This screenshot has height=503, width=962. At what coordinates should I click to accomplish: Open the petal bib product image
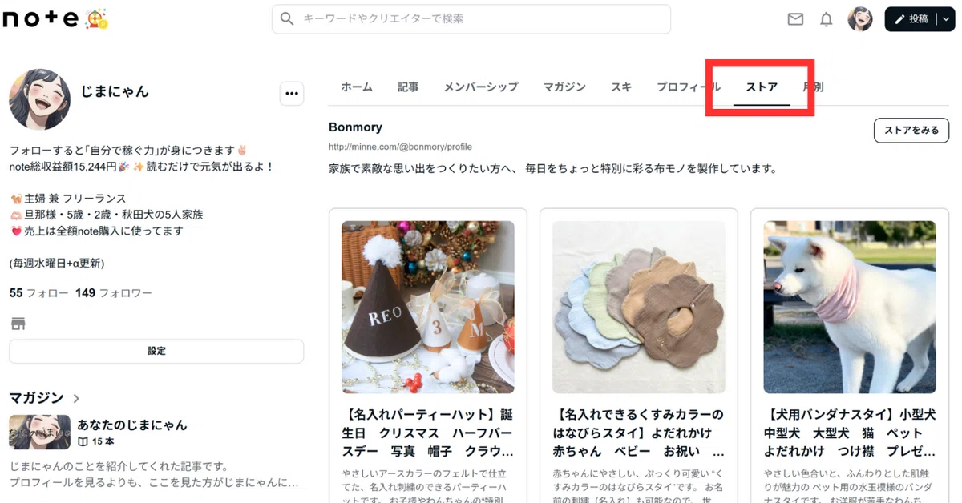click(x=639, y=307)
